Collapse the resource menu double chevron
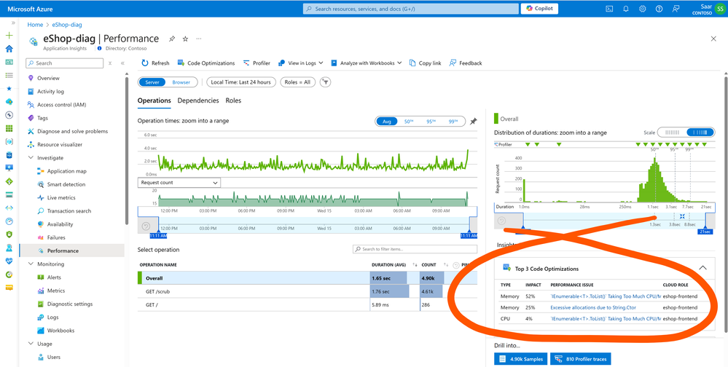Viewport: 728px width, 367px height. coord(122,63)
